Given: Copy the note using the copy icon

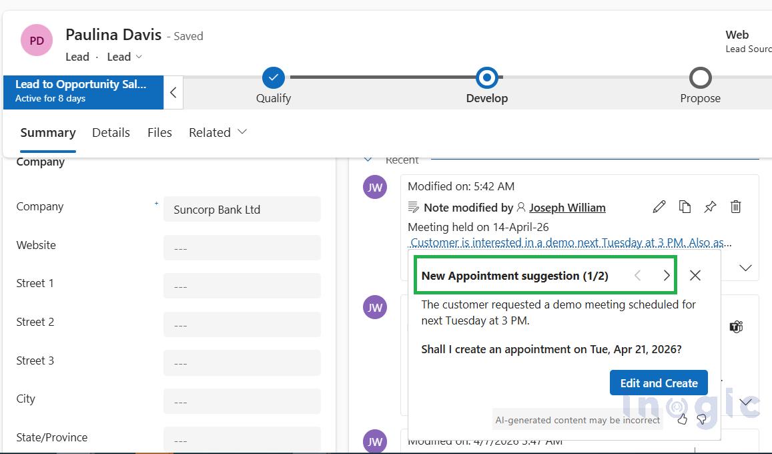Looking at the screenshot, I should tap(685, 207).
